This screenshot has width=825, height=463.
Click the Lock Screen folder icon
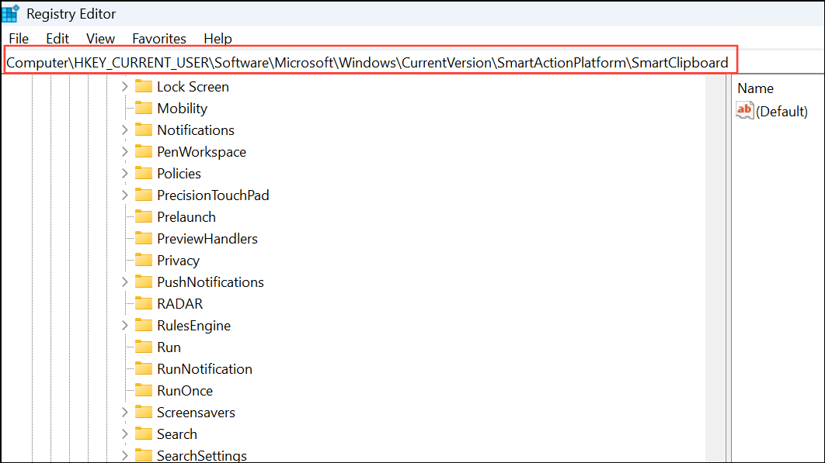tap(144, 86)
